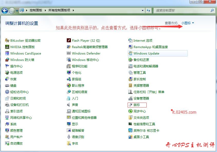Open the Windows 防火墙 icon

click(x=7, y=60)
